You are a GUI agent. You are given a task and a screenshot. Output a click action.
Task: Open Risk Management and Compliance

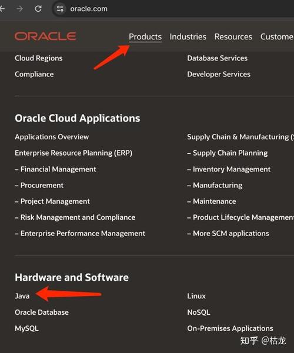[75, 217]
